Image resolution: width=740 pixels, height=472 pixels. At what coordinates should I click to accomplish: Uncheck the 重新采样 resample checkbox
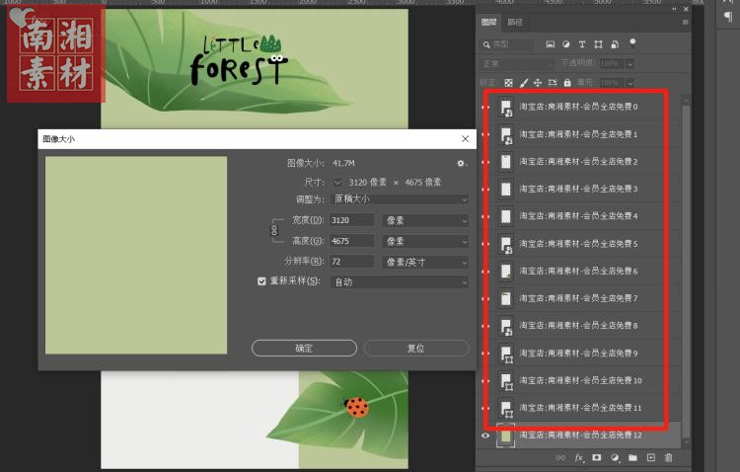[x=261, y=281]
